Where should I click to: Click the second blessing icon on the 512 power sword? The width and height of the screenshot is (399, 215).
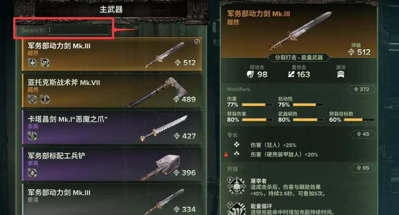(x=45, y=63)
